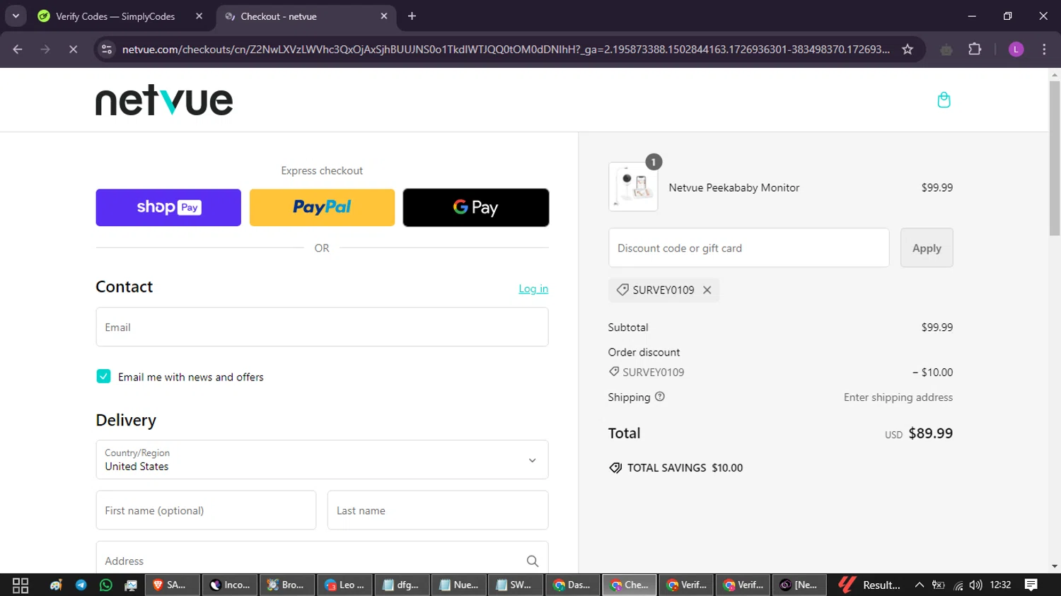Show hidden system tray icons

tap(920, 585)
